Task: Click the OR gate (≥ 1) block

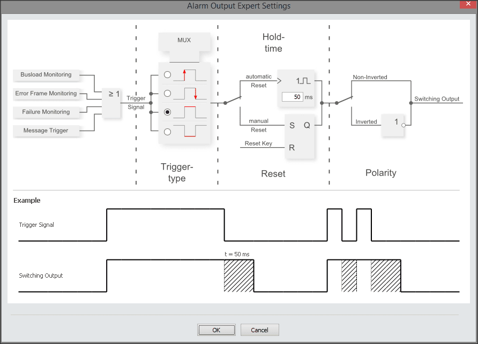Action: click(x=114, y=102)
